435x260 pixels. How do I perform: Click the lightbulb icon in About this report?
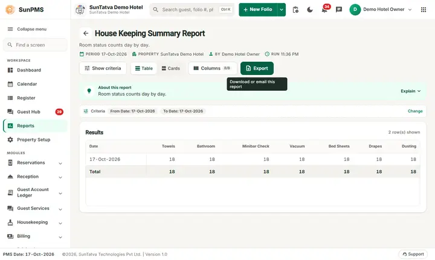89,91
